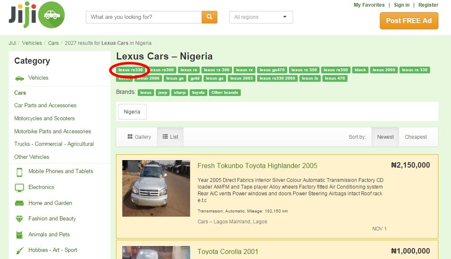
Task: Select the lexus 2005 tag
Action: (384, 70)
